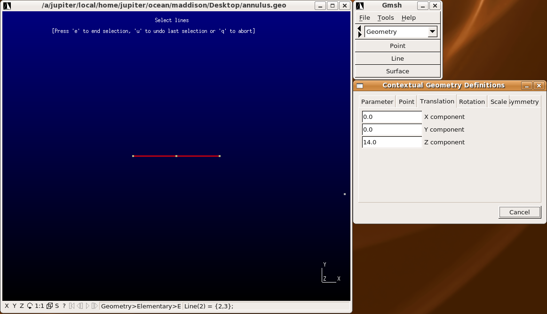Open the Tools menu
The width and height of the screenshot is (547, 314).
pyautogui.click(x=386, y=17)
